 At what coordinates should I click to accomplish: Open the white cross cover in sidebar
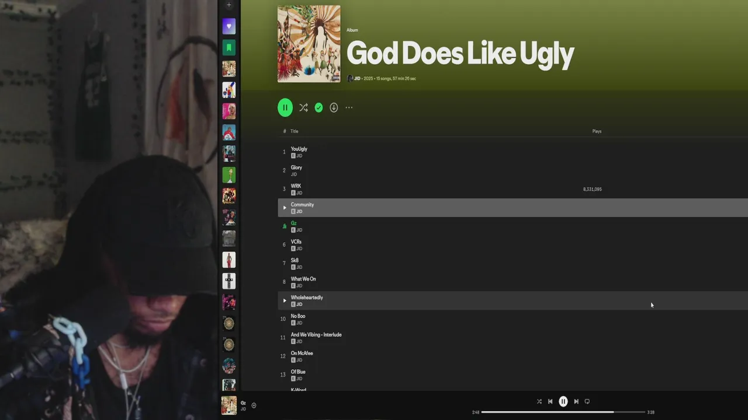click(229, 281)
